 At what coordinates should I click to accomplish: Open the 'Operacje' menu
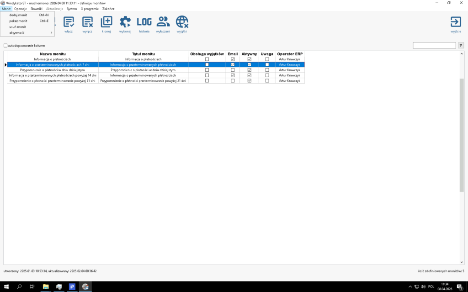pyautogui.click(x=21, y=9)
